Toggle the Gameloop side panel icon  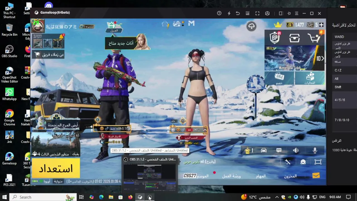coord(281,13)
